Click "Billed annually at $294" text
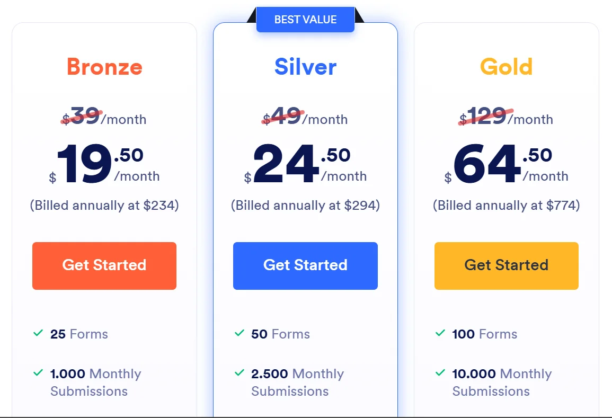612x418 pixels. pos(305,205)
